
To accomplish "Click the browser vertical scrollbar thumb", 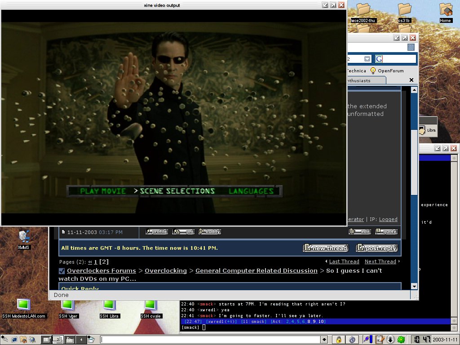I will 414,163.
